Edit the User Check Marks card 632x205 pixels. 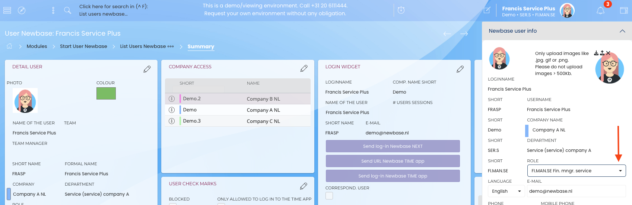pyautogui.click(x=304, y=186)
